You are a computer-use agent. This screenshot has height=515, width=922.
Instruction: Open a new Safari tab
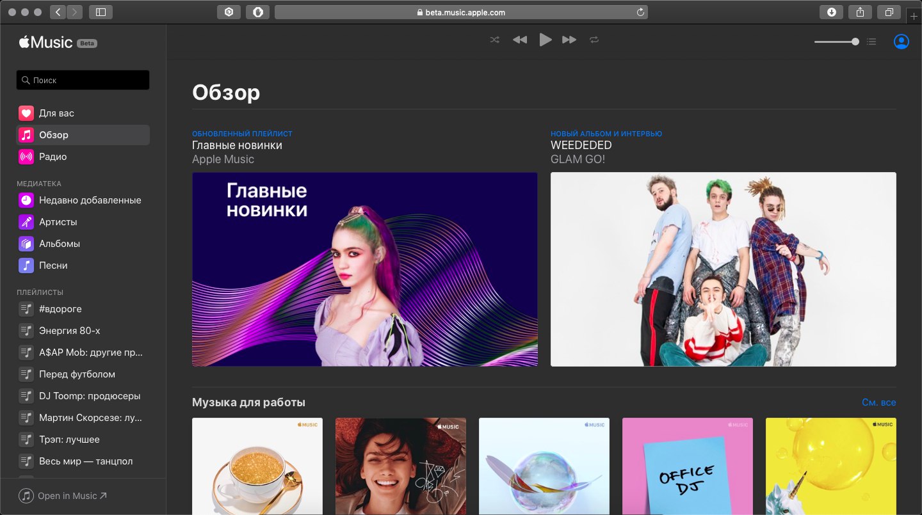click(x=914, y=15)
